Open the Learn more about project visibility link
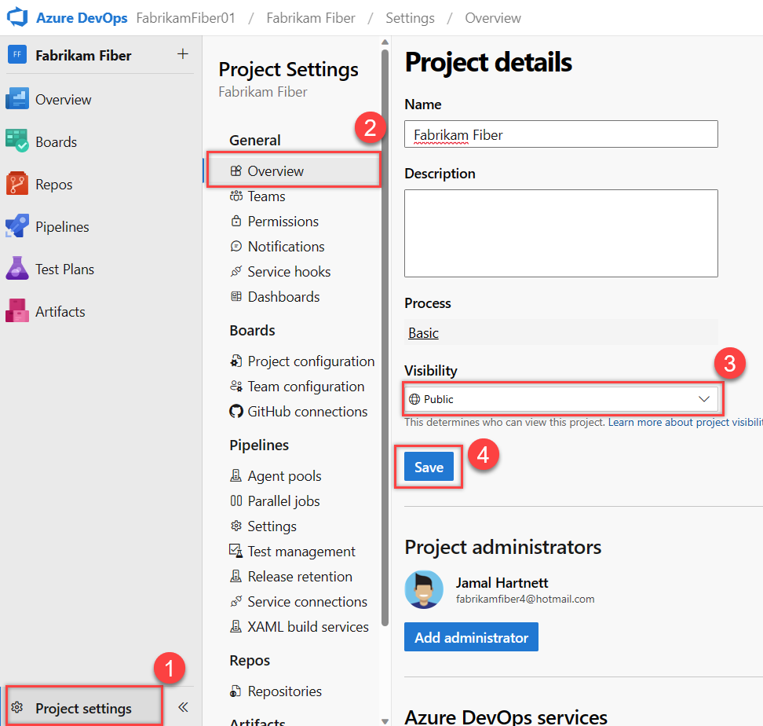The image size is (763, 726). point(685,422)
